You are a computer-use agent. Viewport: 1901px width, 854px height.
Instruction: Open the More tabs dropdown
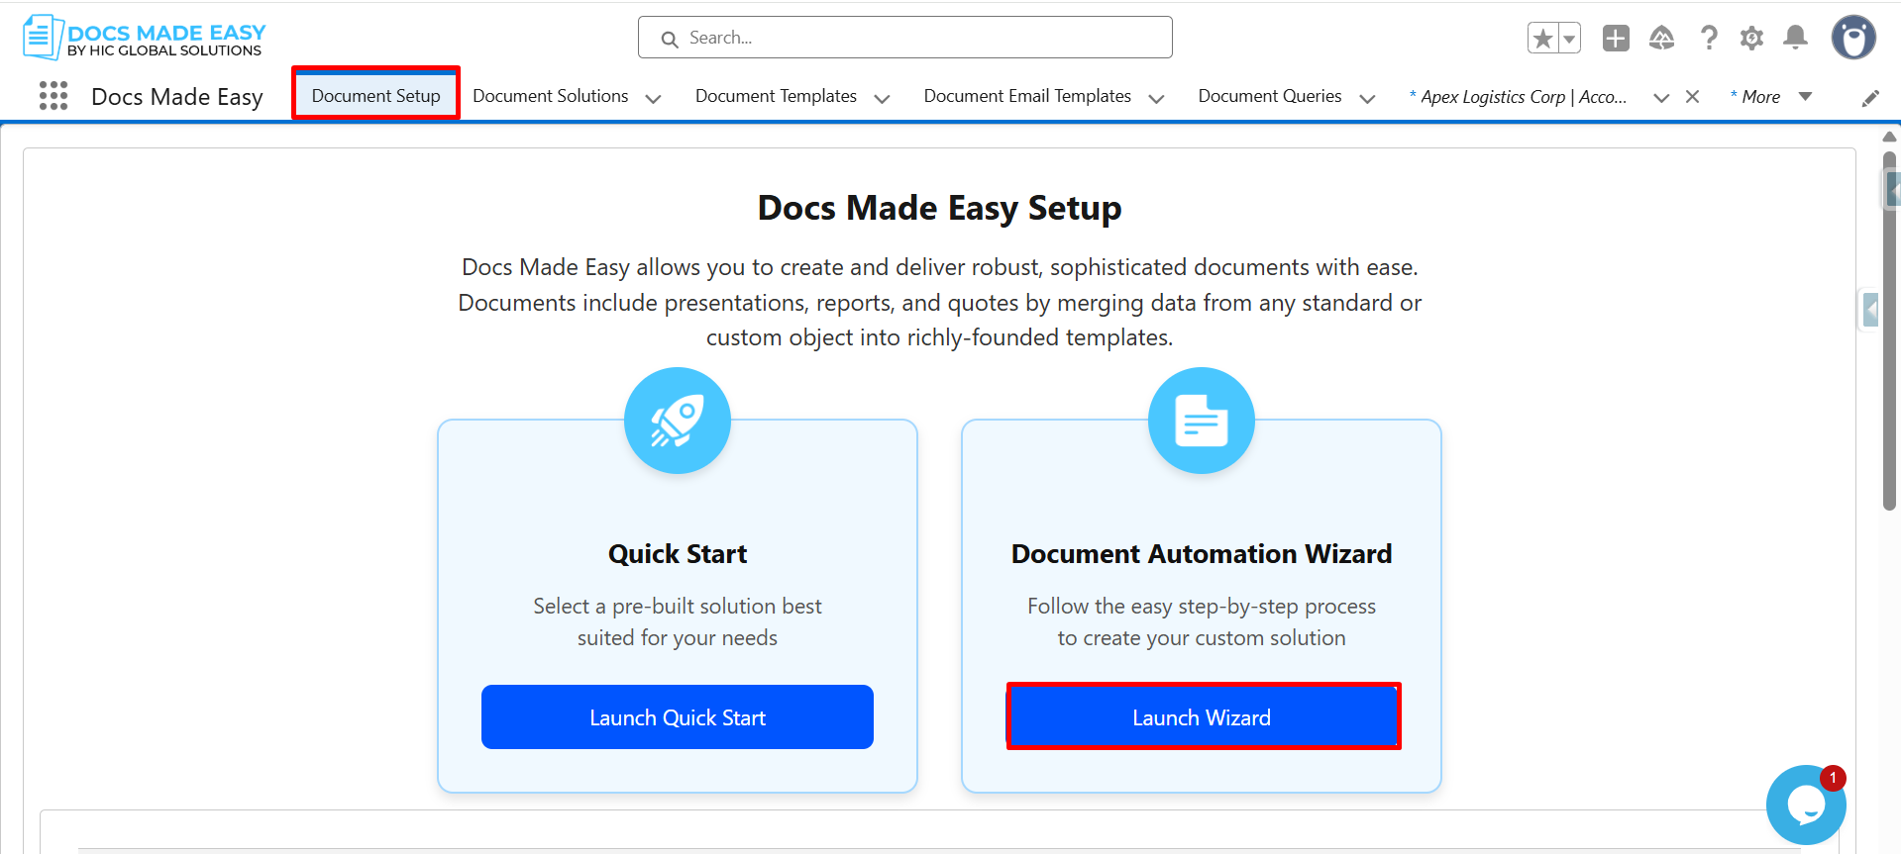[1771, 97]
